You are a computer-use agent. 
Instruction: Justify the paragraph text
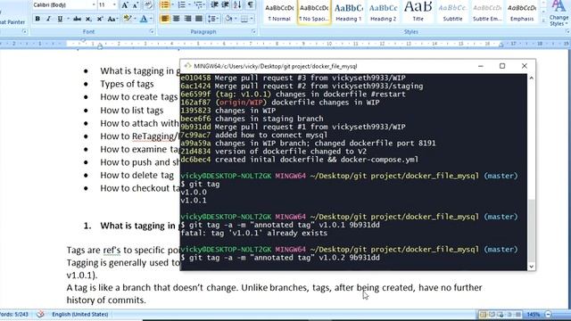tap(199, 19)
